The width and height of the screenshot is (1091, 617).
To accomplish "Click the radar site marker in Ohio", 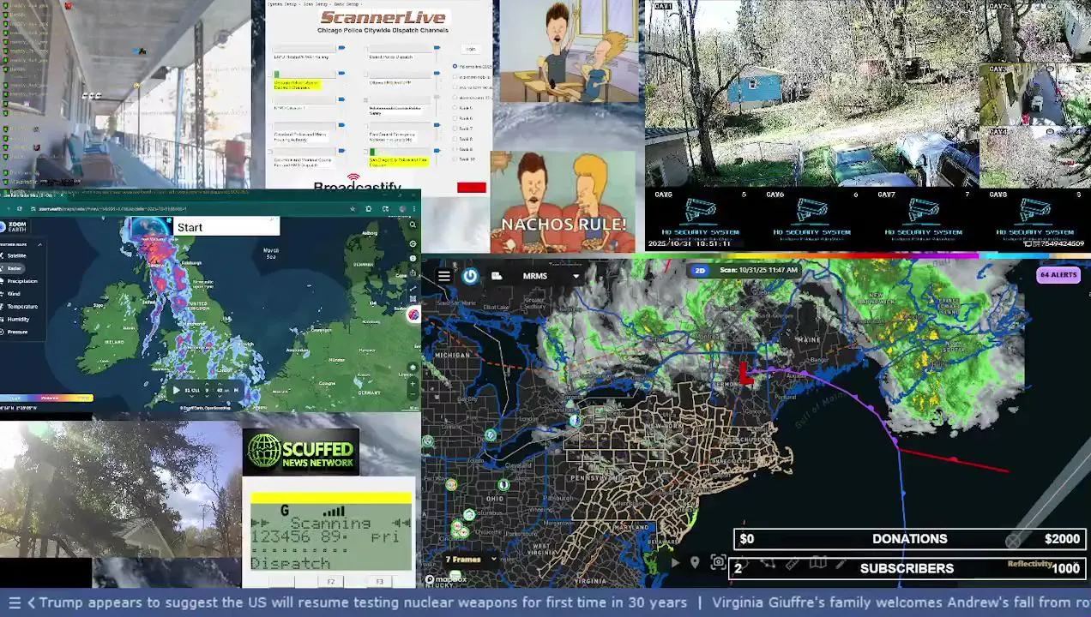I will pos(503,485).
